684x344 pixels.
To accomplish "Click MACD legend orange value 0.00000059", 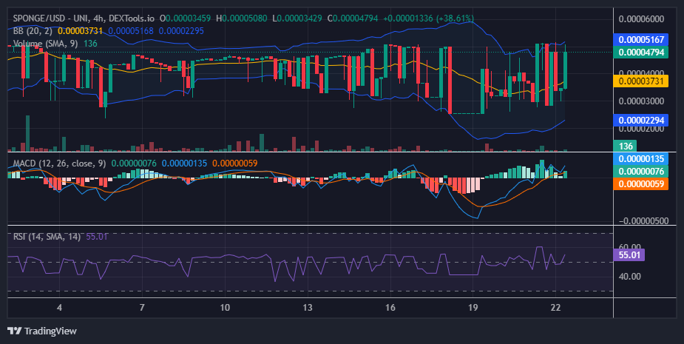I will click(x=235, y=163).
